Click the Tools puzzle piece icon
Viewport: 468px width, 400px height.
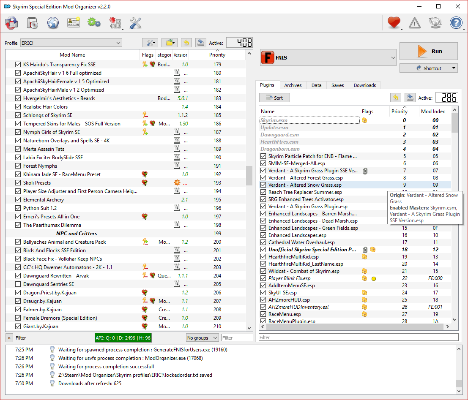(115, 23)
